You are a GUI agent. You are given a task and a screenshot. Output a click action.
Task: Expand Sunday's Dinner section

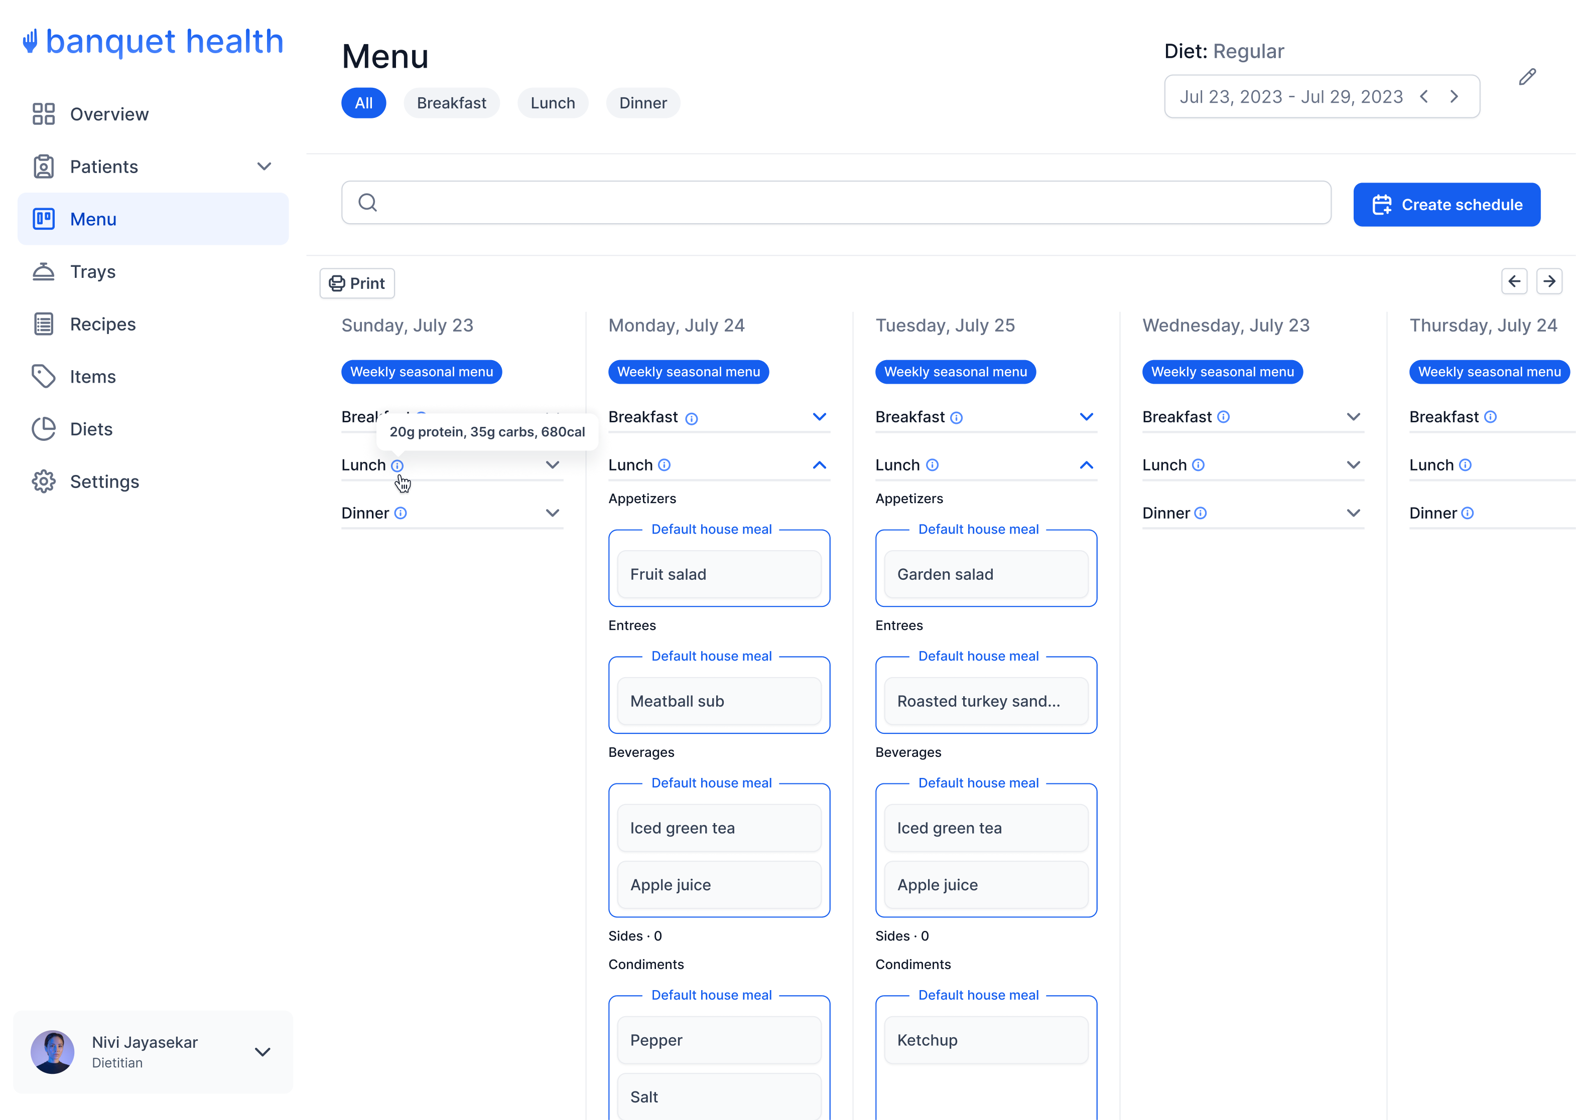click(x=552, y=513)
